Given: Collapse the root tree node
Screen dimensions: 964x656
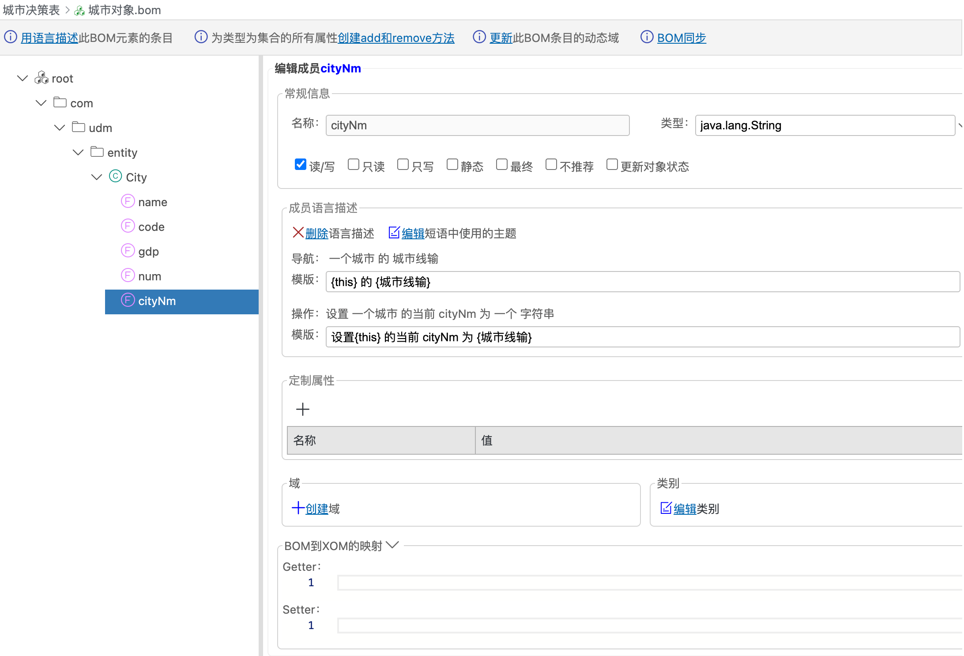Looking at the screenshot, I should pos(23,78).
